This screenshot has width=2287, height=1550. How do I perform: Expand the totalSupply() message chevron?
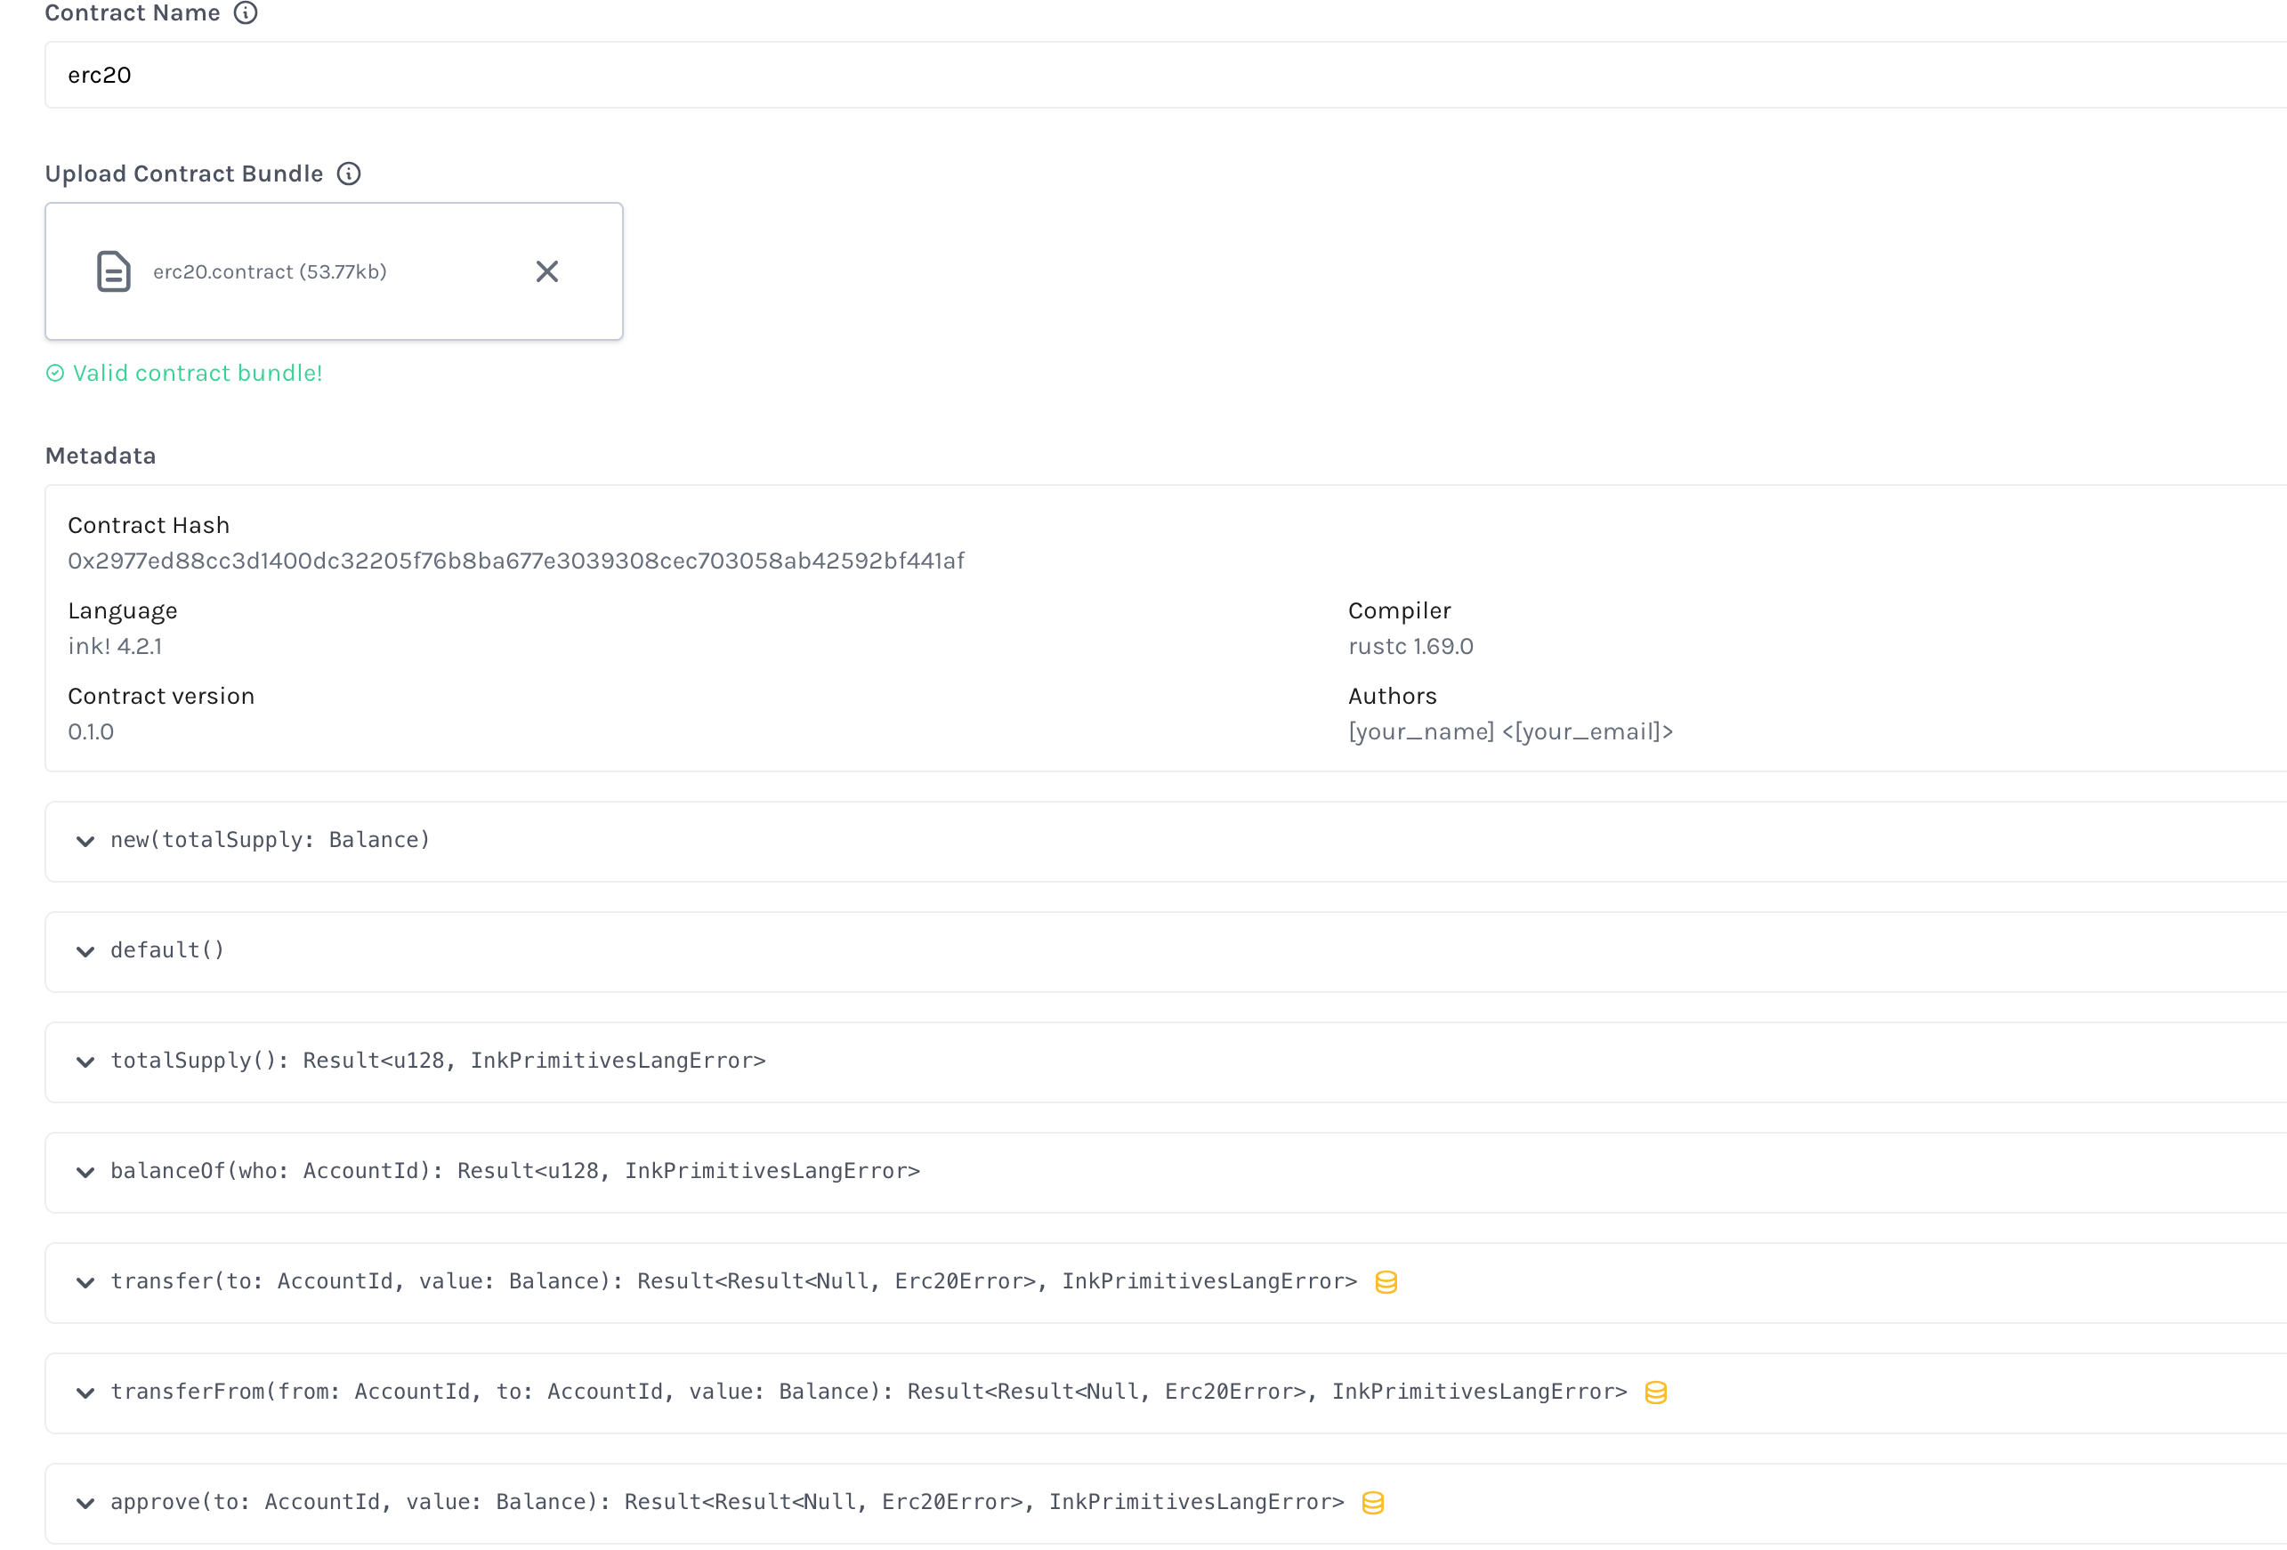click(85, 1062)
